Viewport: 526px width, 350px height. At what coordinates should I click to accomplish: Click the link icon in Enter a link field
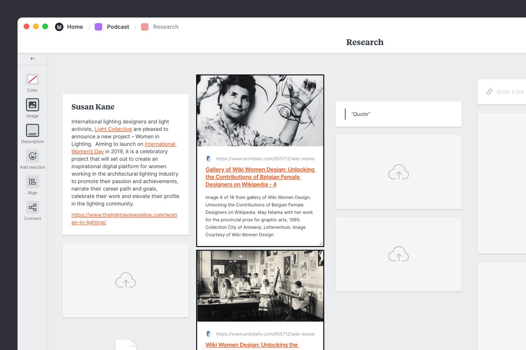click(489, 92)
